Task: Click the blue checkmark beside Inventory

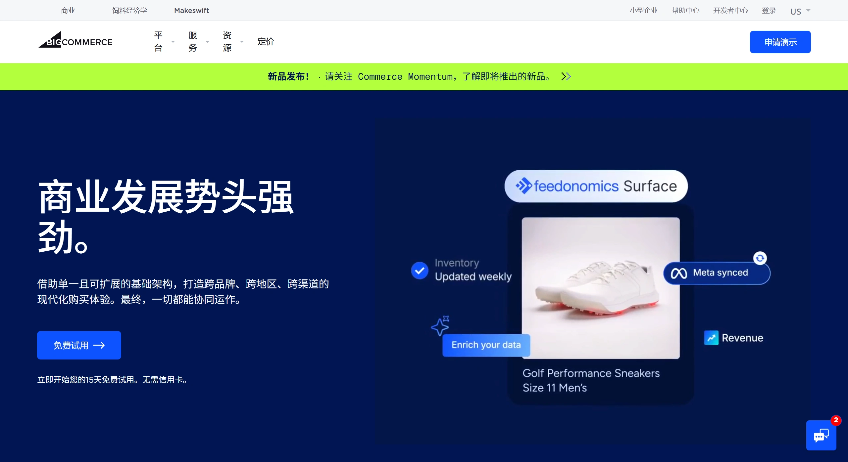Action: (420, 271)
